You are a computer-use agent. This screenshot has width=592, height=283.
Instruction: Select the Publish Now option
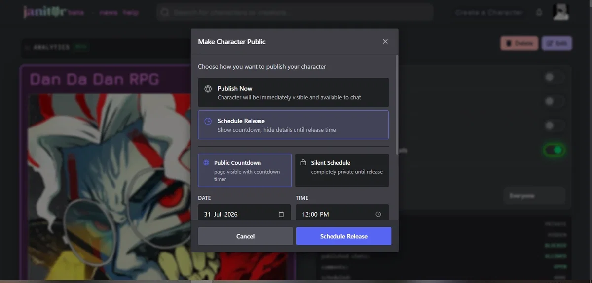point(293,93)
